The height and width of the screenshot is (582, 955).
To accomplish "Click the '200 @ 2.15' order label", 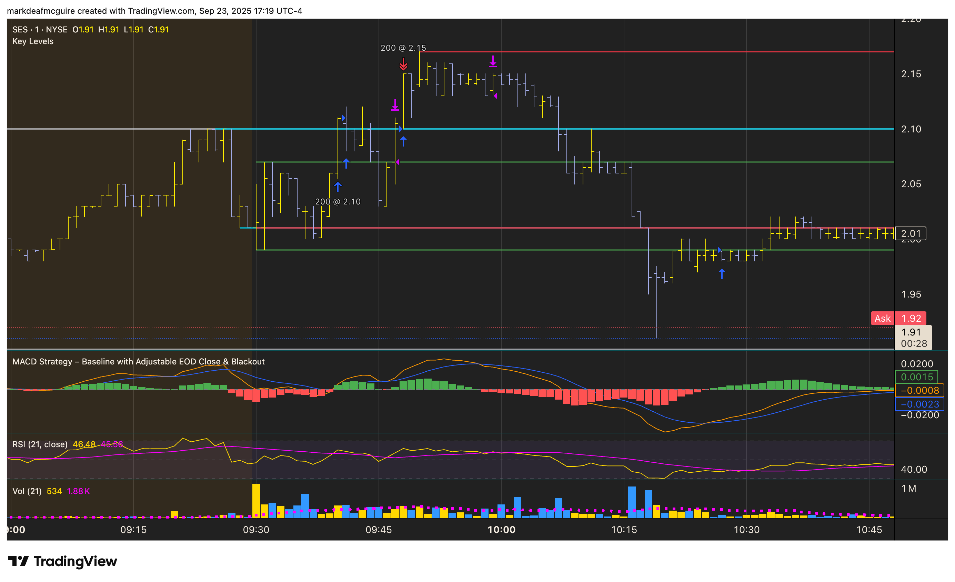I will [403, 48].
